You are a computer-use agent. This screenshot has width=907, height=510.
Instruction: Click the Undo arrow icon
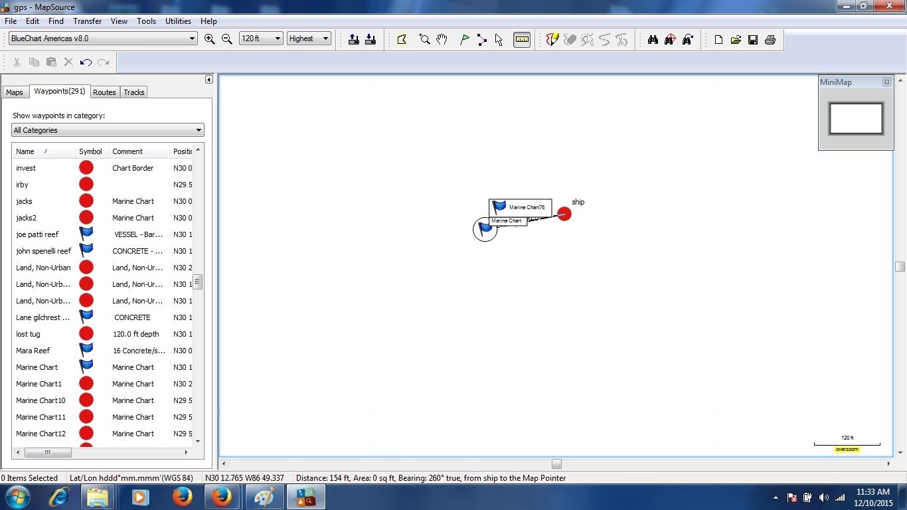(86, 62)
